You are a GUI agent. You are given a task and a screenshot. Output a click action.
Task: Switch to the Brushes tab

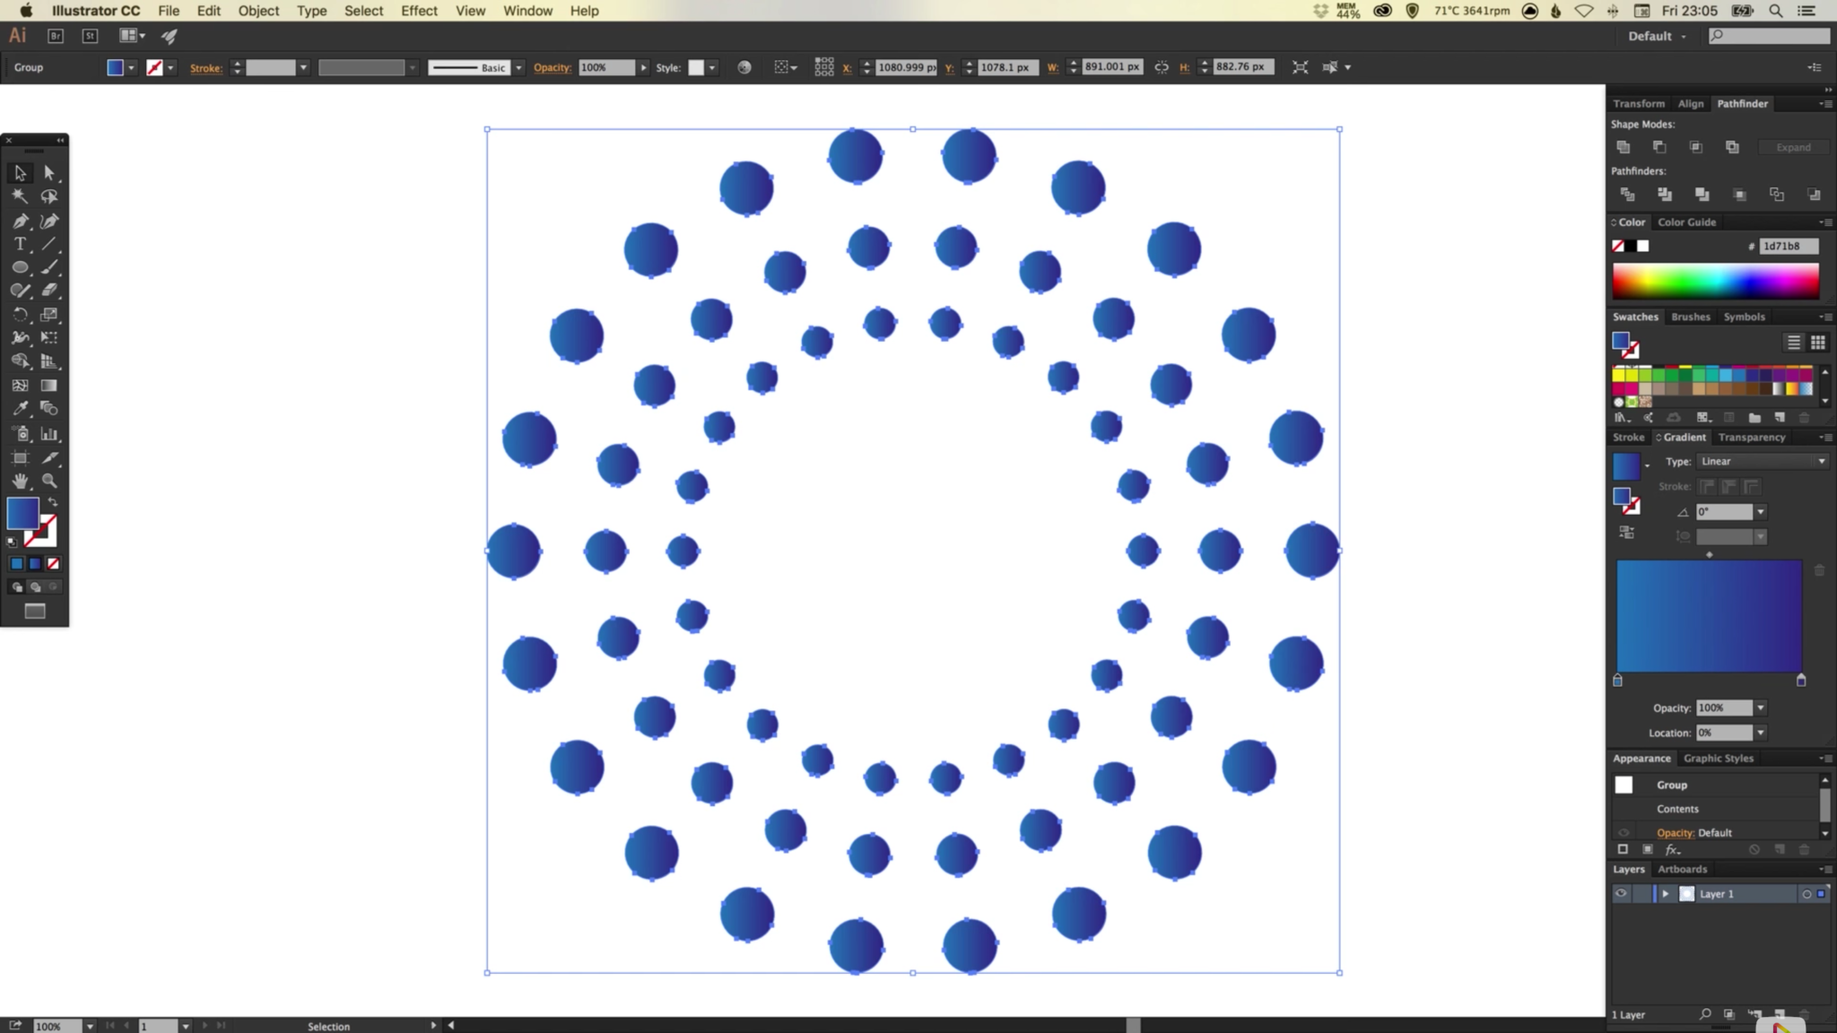point(1690,317)
